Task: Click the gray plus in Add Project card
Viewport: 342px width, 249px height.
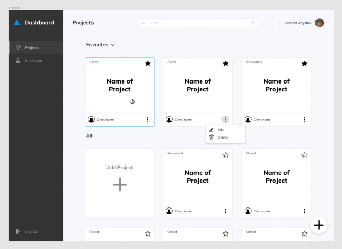Action: coord(120,185)
